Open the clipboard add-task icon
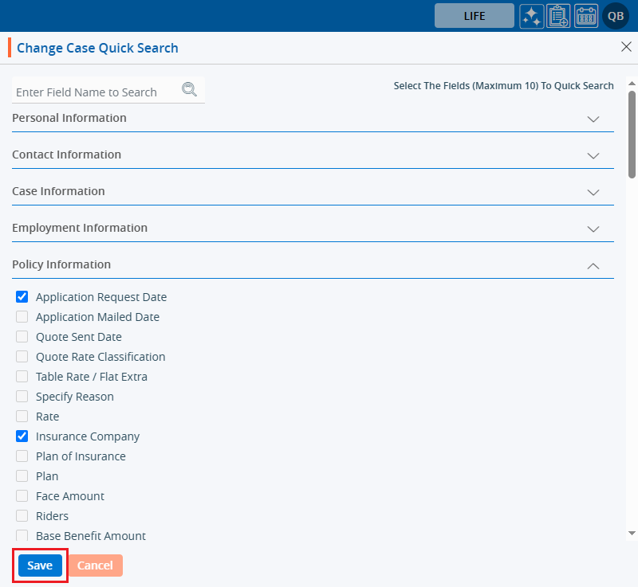Image resolution: width=638 pixels, height=587 pixels. [558, 16]
